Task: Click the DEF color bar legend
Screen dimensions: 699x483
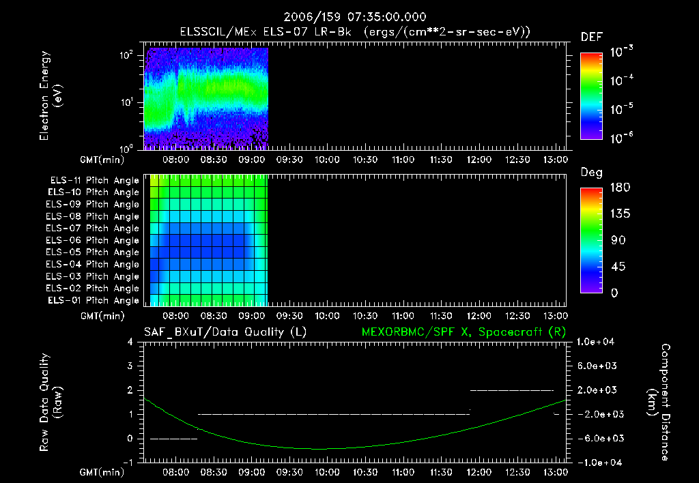Action: [x=591, y=96]
